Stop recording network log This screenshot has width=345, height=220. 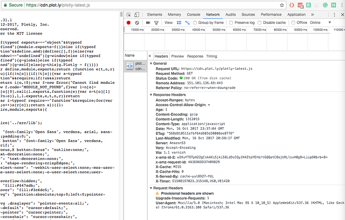(128, 22)
